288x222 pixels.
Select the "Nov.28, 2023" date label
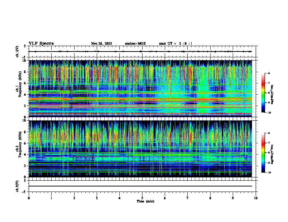click(101, 44)
